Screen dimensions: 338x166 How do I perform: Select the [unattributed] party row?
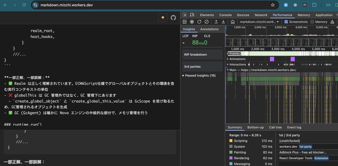click(308, 141)
